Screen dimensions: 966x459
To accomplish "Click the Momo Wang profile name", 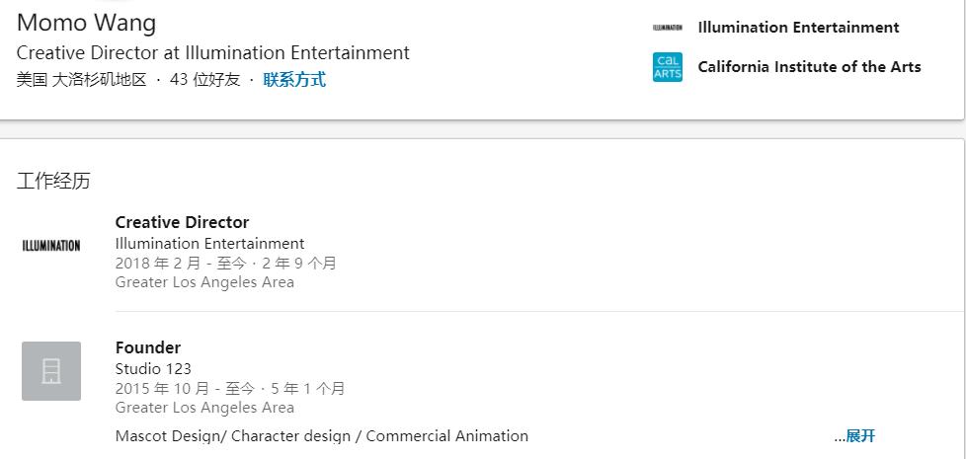I will coord(86,23).
